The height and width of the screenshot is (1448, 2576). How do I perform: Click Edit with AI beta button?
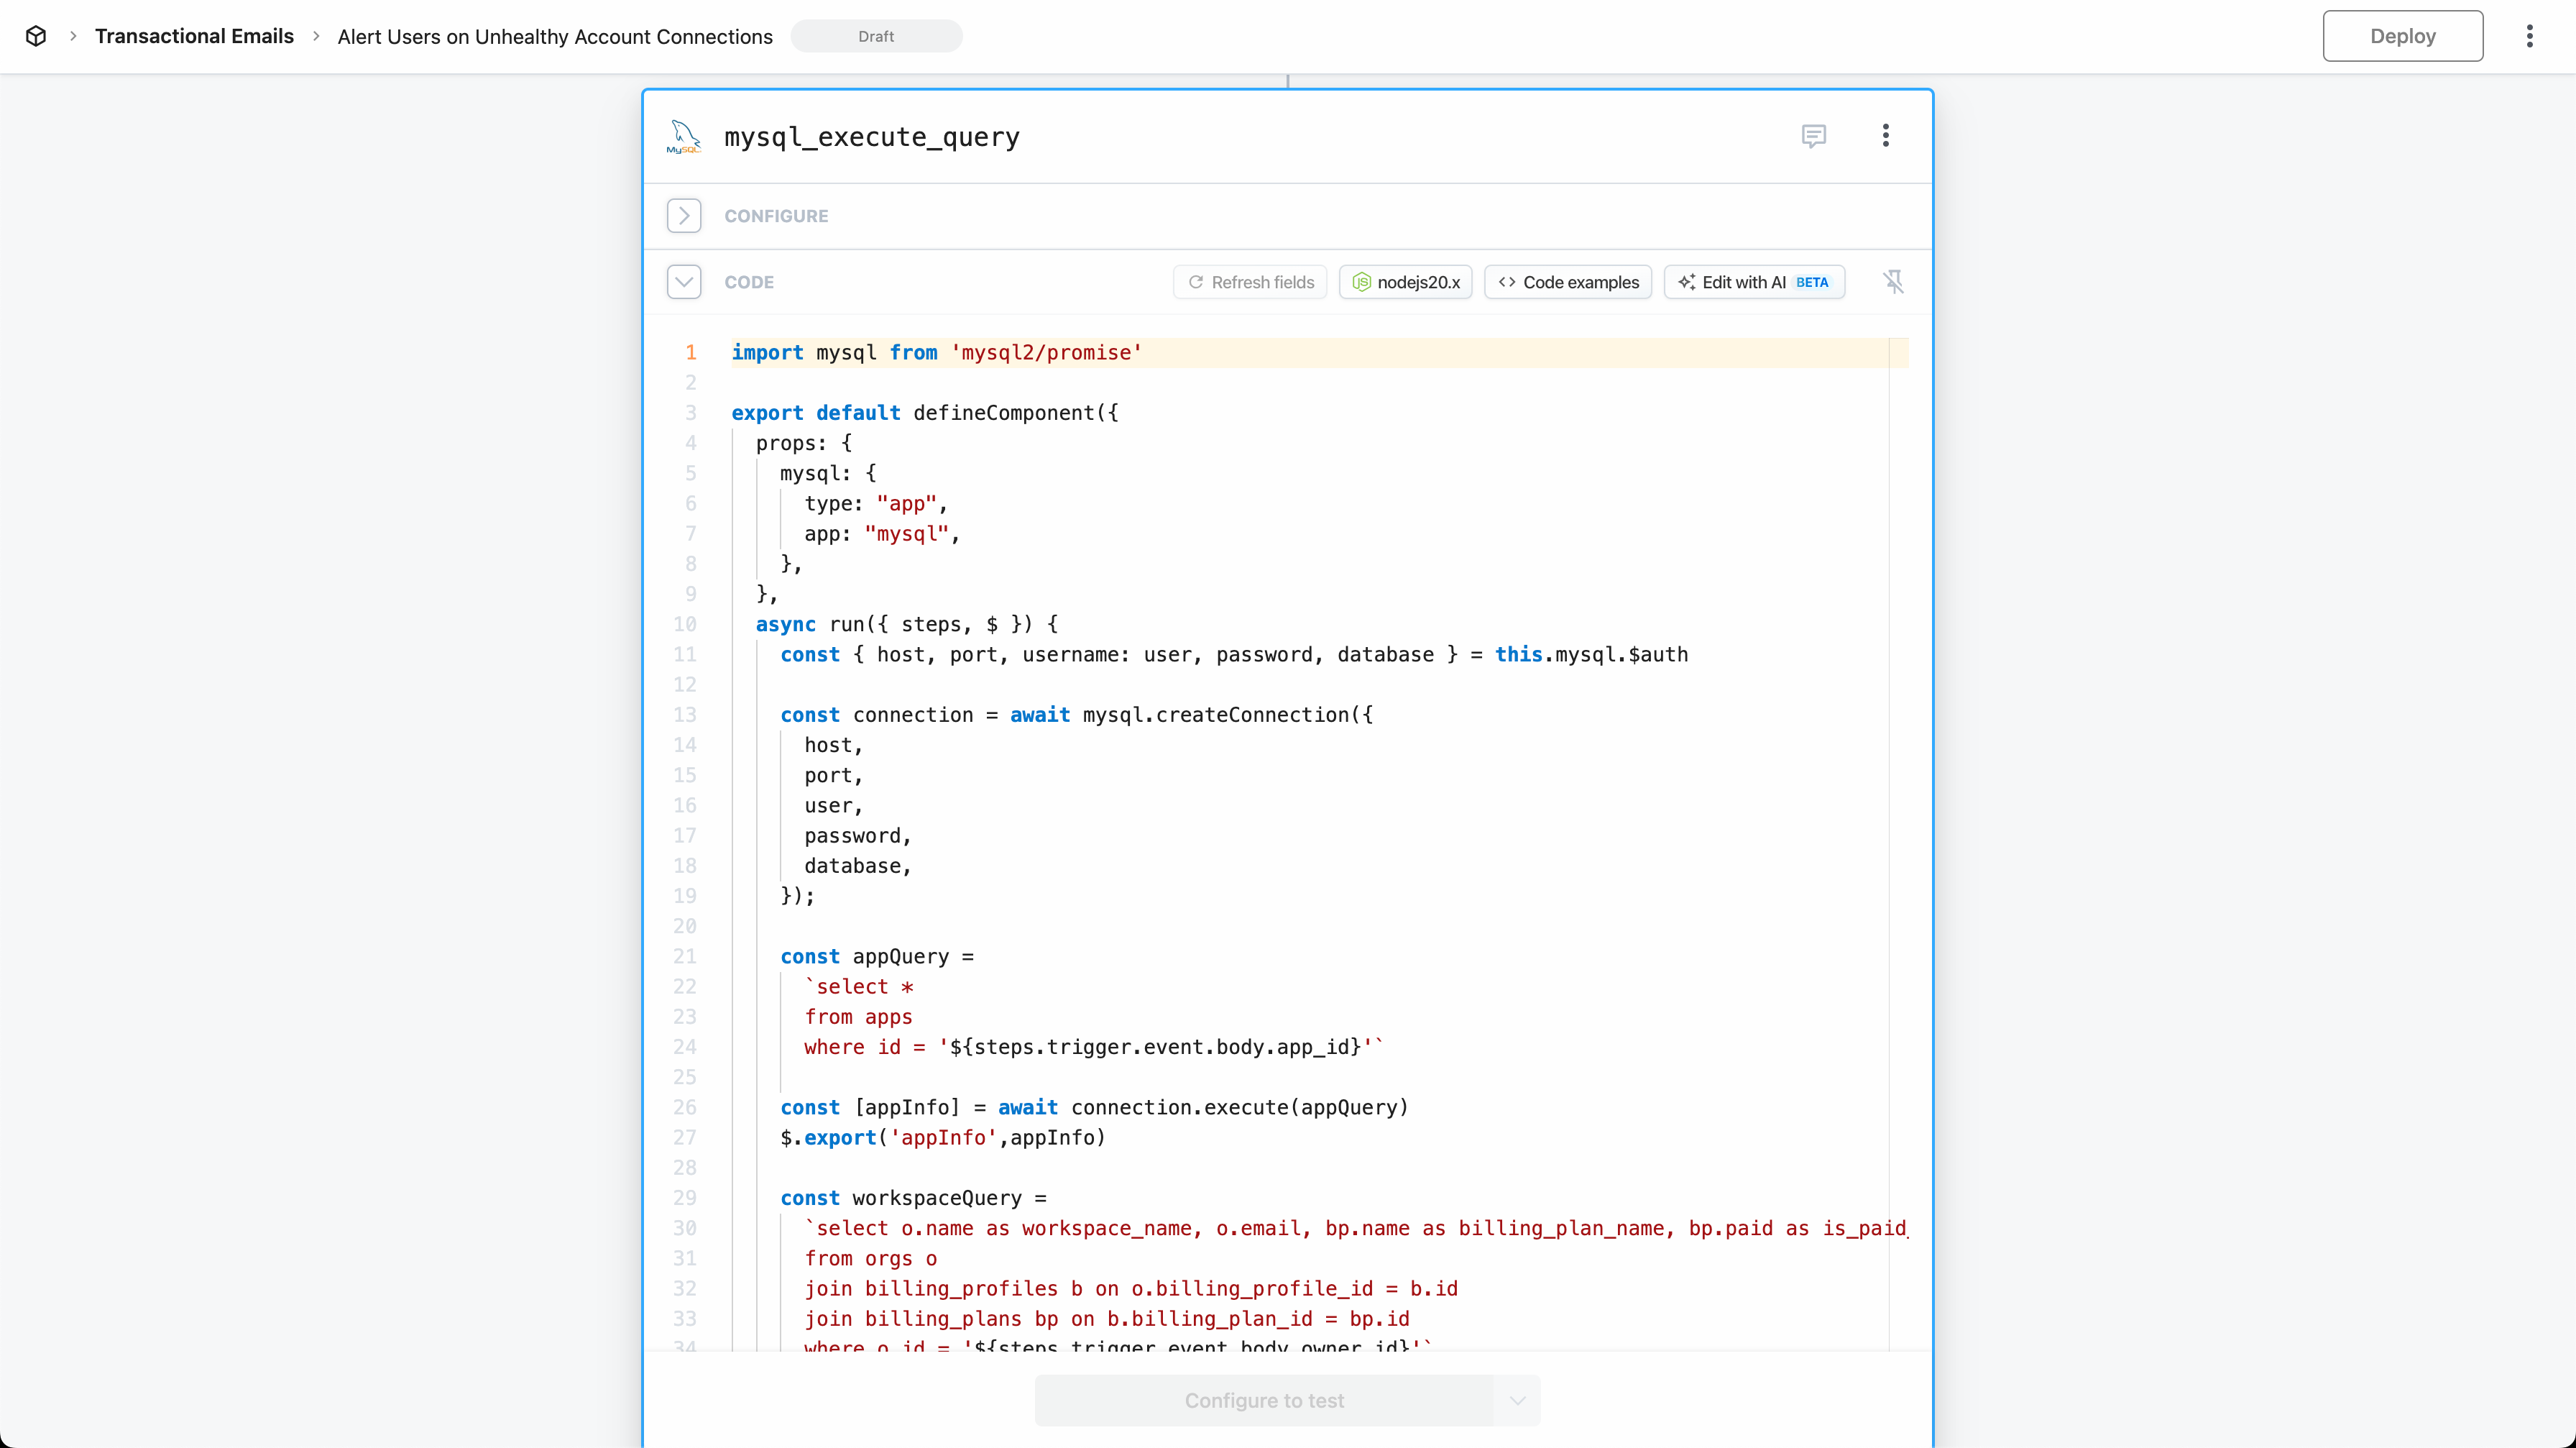pyautogui.click(x=1754, y=282)
